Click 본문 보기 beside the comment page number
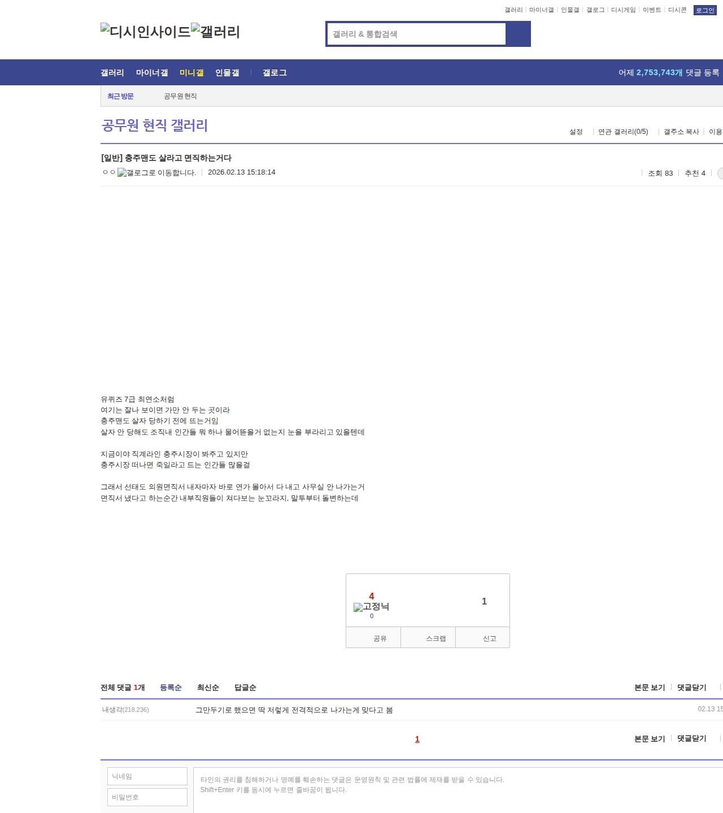Viewport: 723px width, 813px height. 650,738
